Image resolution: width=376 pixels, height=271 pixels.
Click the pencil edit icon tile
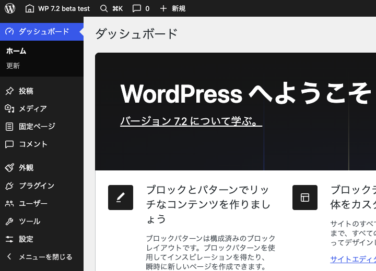[121, 198]
